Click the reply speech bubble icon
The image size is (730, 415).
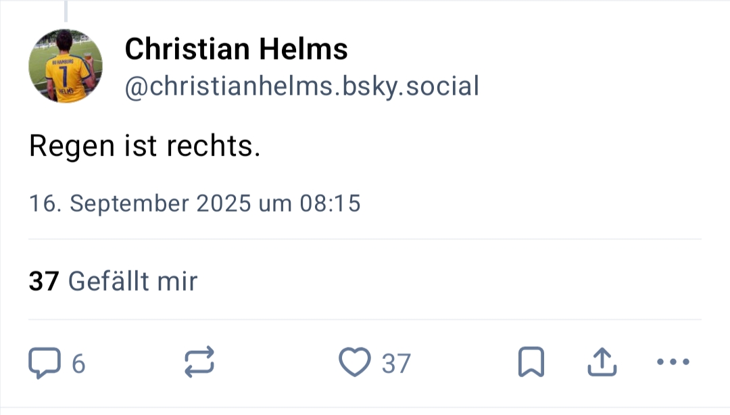(x=43, y=363)
